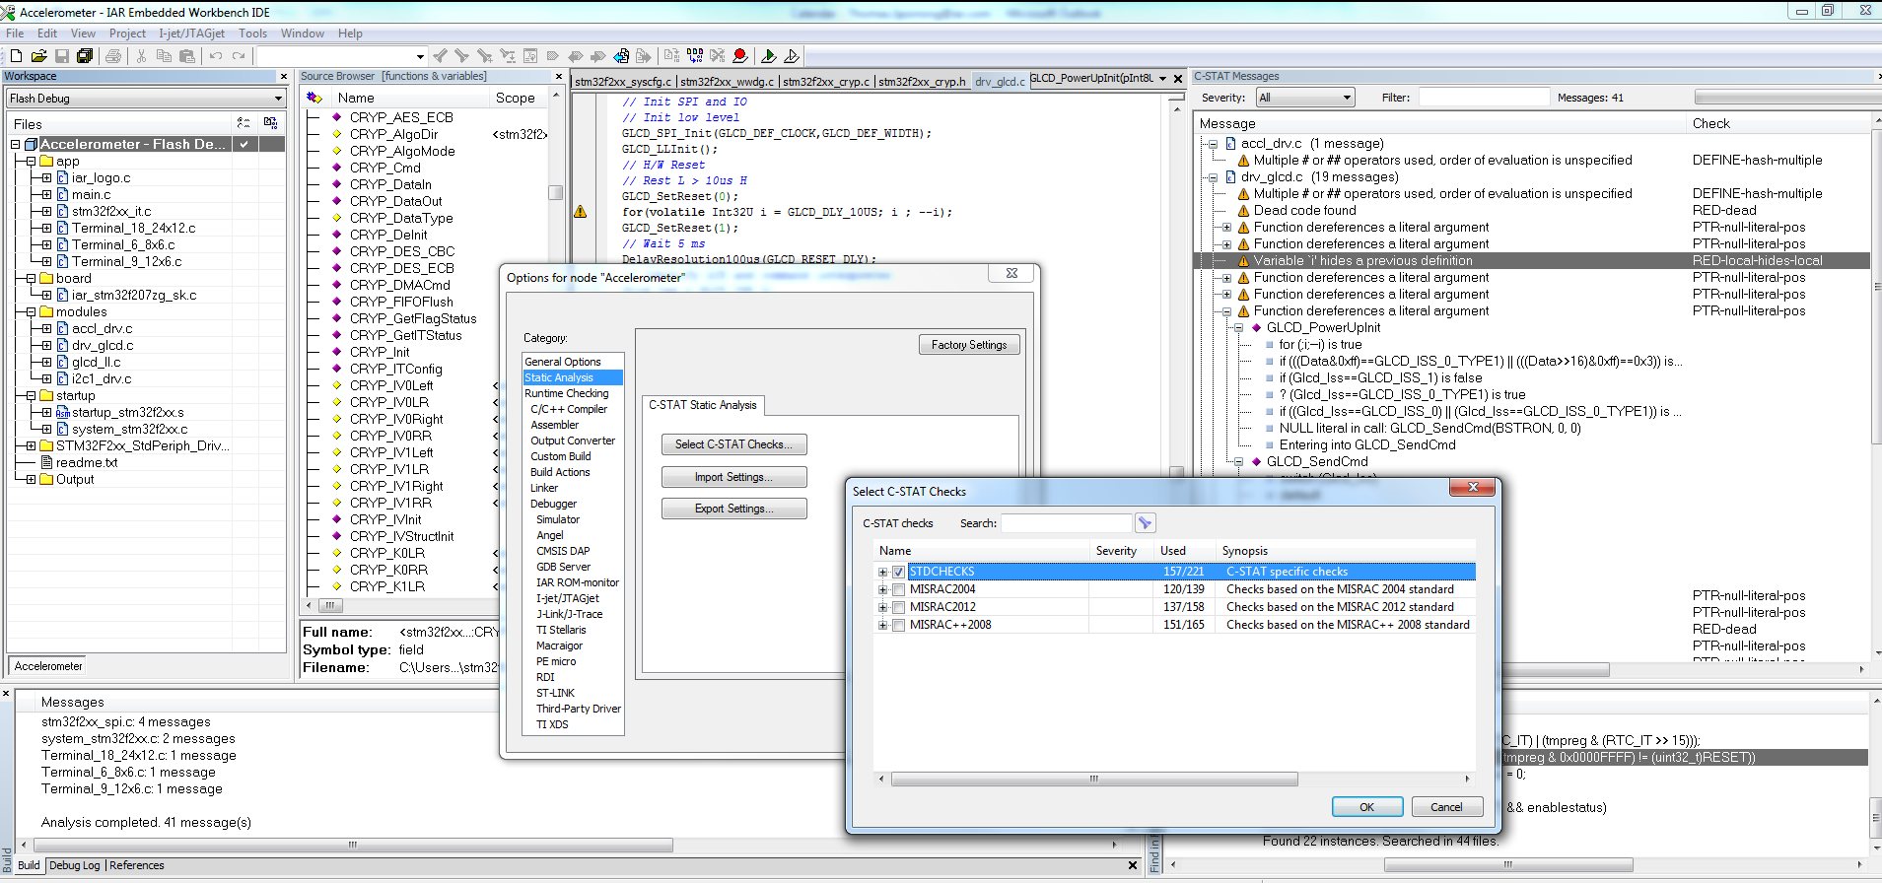Screen dimensions: 1882x883
Task: Click the C-STAT Messages Filter input field
Action: click(1483, 98)
